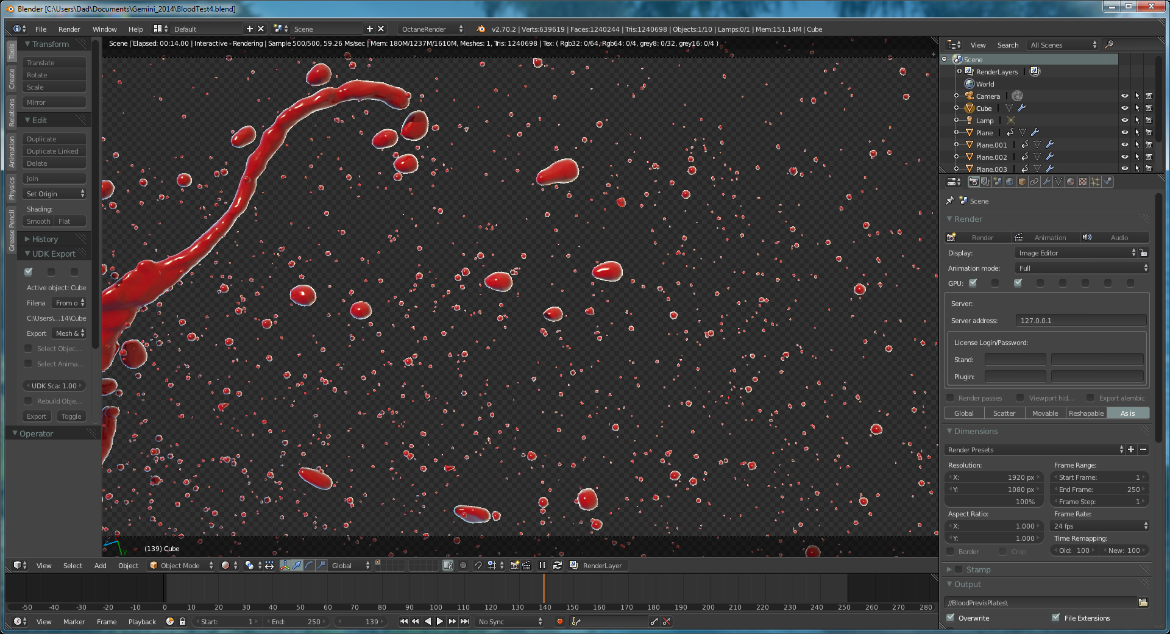Select the rotate manipulator arc icon

(x=309, y=565)
